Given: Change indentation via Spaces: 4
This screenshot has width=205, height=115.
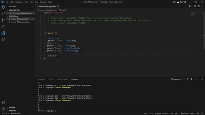Looking at the screenshot, I should [158, 114].
